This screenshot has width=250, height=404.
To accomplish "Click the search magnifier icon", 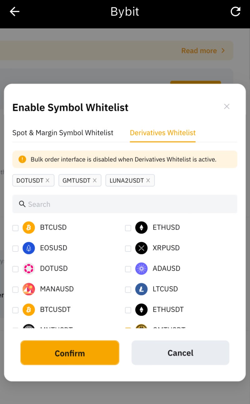I will pos(22,204).
